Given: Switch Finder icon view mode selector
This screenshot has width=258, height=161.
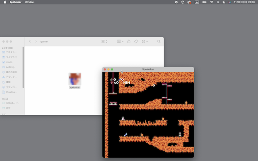Looking at the screenshot, I should (x=104, y=41).
